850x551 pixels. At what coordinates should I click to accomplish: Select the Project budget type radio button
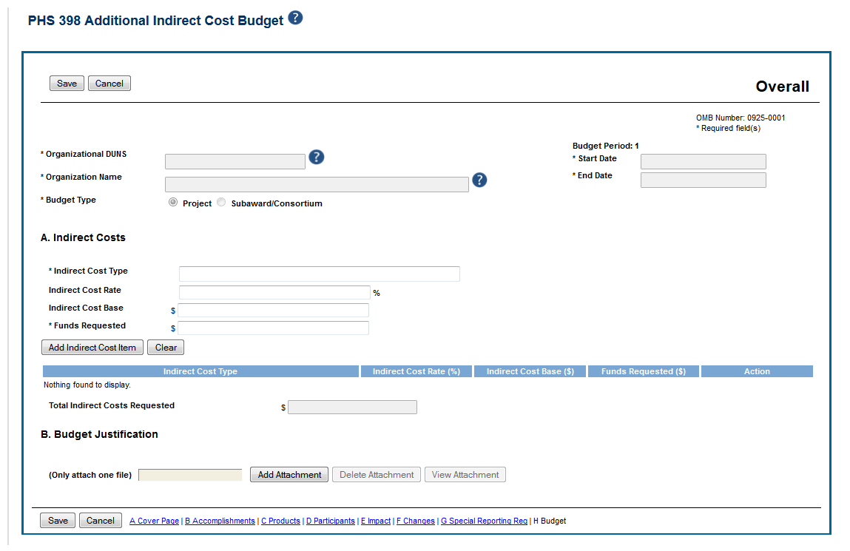[x=173, y=203]
